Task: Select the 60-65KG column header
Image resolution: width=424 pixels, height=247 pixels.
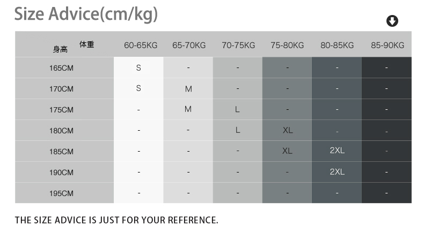Action: 141,46
